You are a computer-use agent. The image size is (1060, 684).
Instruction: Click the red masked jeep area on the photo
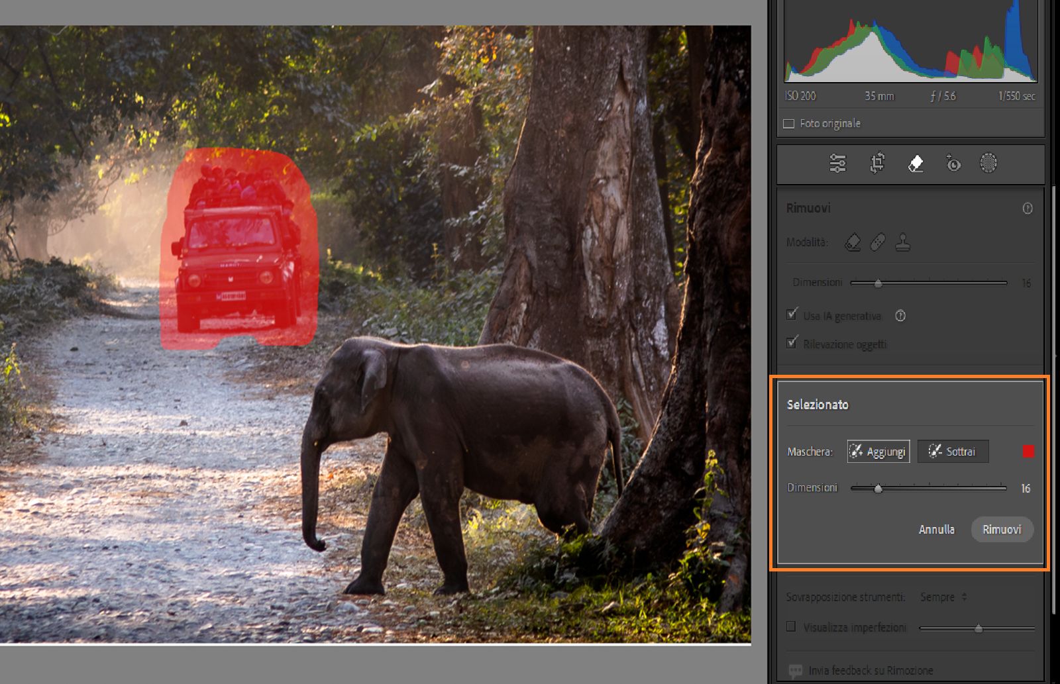coord(238,248)
